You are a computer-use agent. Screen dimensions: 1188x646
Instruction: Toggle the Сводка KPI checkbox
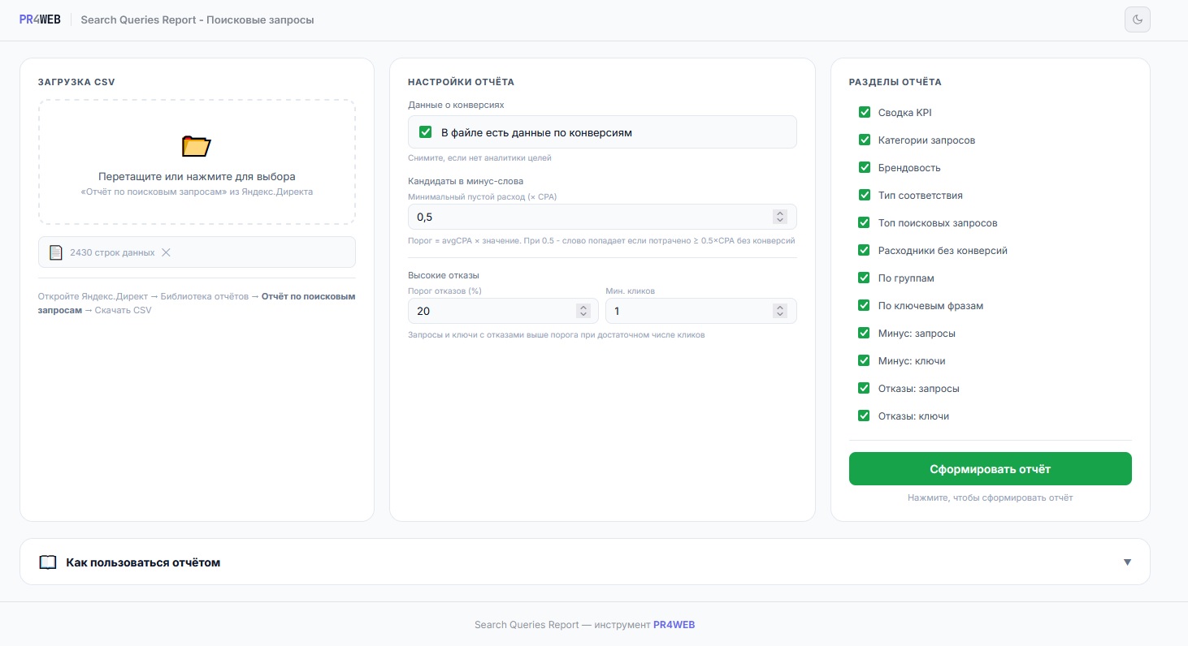point(865,113)
